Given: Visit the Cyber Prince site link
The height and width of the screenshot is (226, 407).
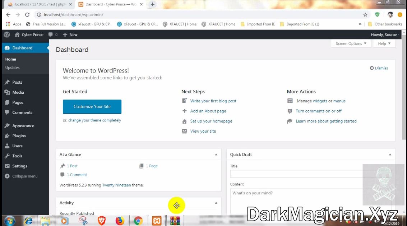Looking at the screenshot, I should (29, 34).
